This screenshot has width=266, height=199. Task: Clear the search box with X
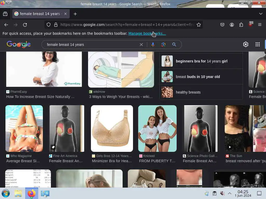(141, 45)
